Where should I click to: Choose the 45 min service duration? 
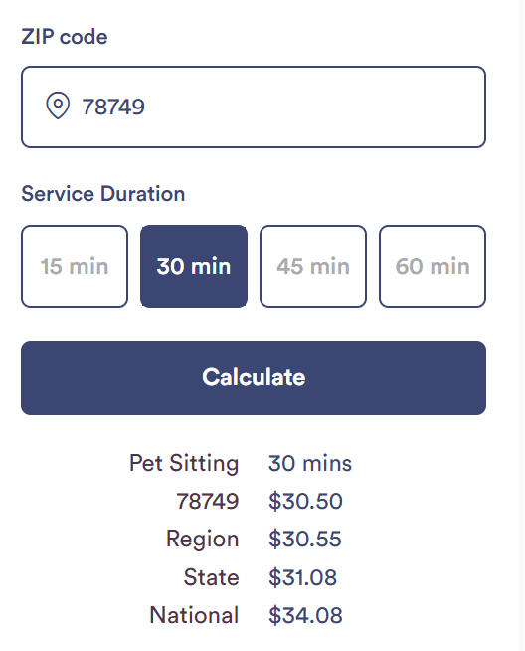pyautogui.click(x=313, y=266)
